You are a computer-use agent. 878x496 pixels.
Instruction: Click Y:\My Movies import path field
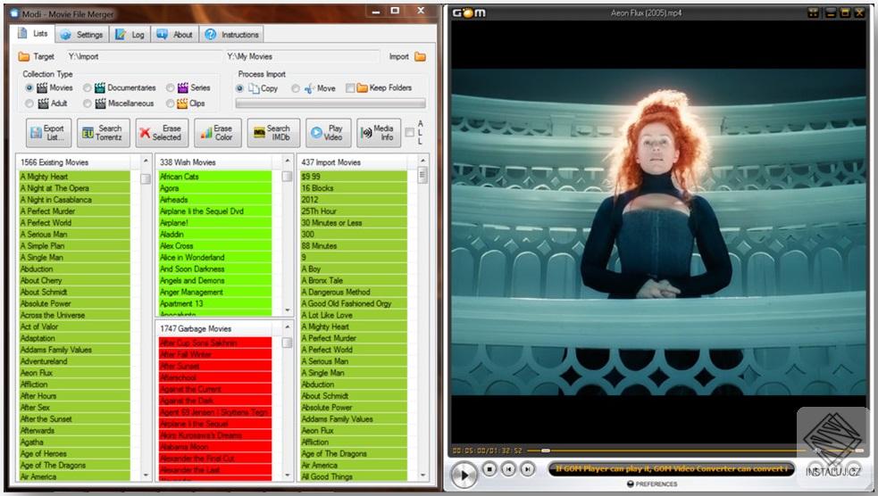303,56
